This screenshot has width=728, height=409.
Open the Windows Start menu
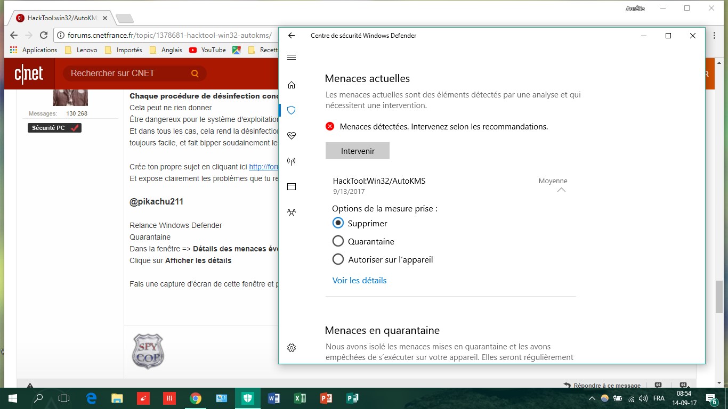coord(13,398)
